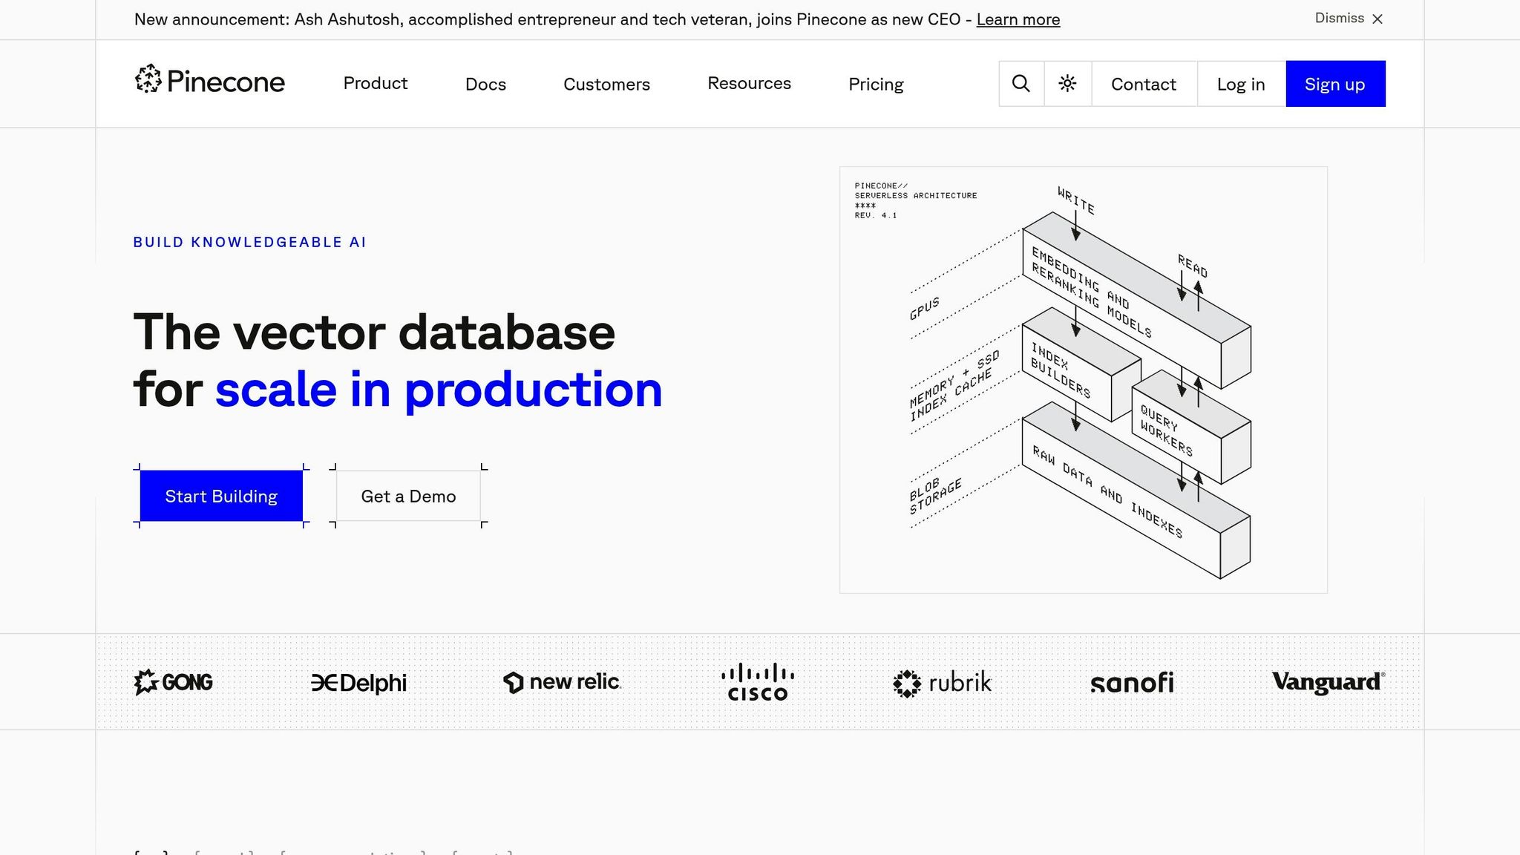Go to the Docs menu item
The width and height of the screenshot is (1520, 855).
click(485, 84)
